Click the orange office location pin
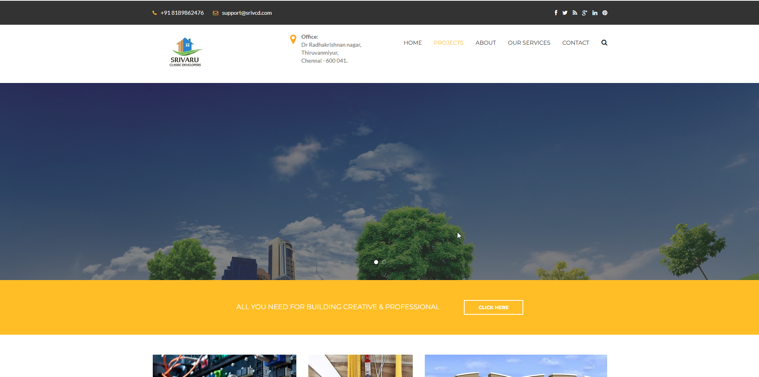 click(x=293, y=39)
